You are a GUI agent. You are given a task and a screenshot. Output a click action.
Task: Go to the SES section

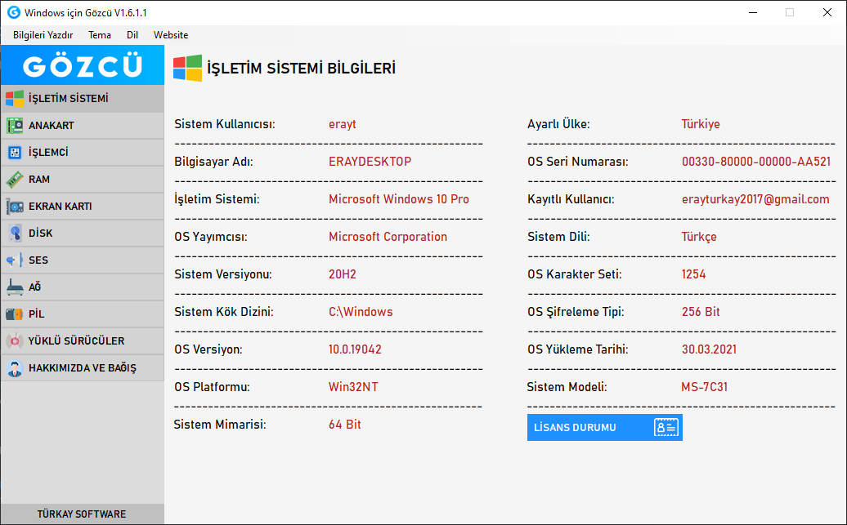83,260
